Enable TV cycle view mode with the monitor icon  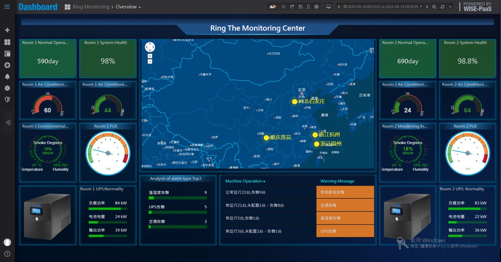(328, 7)
